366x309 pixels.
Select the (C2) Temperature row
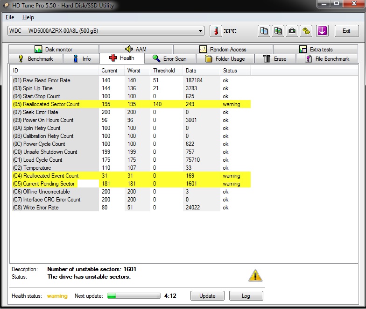coord(132,168)
